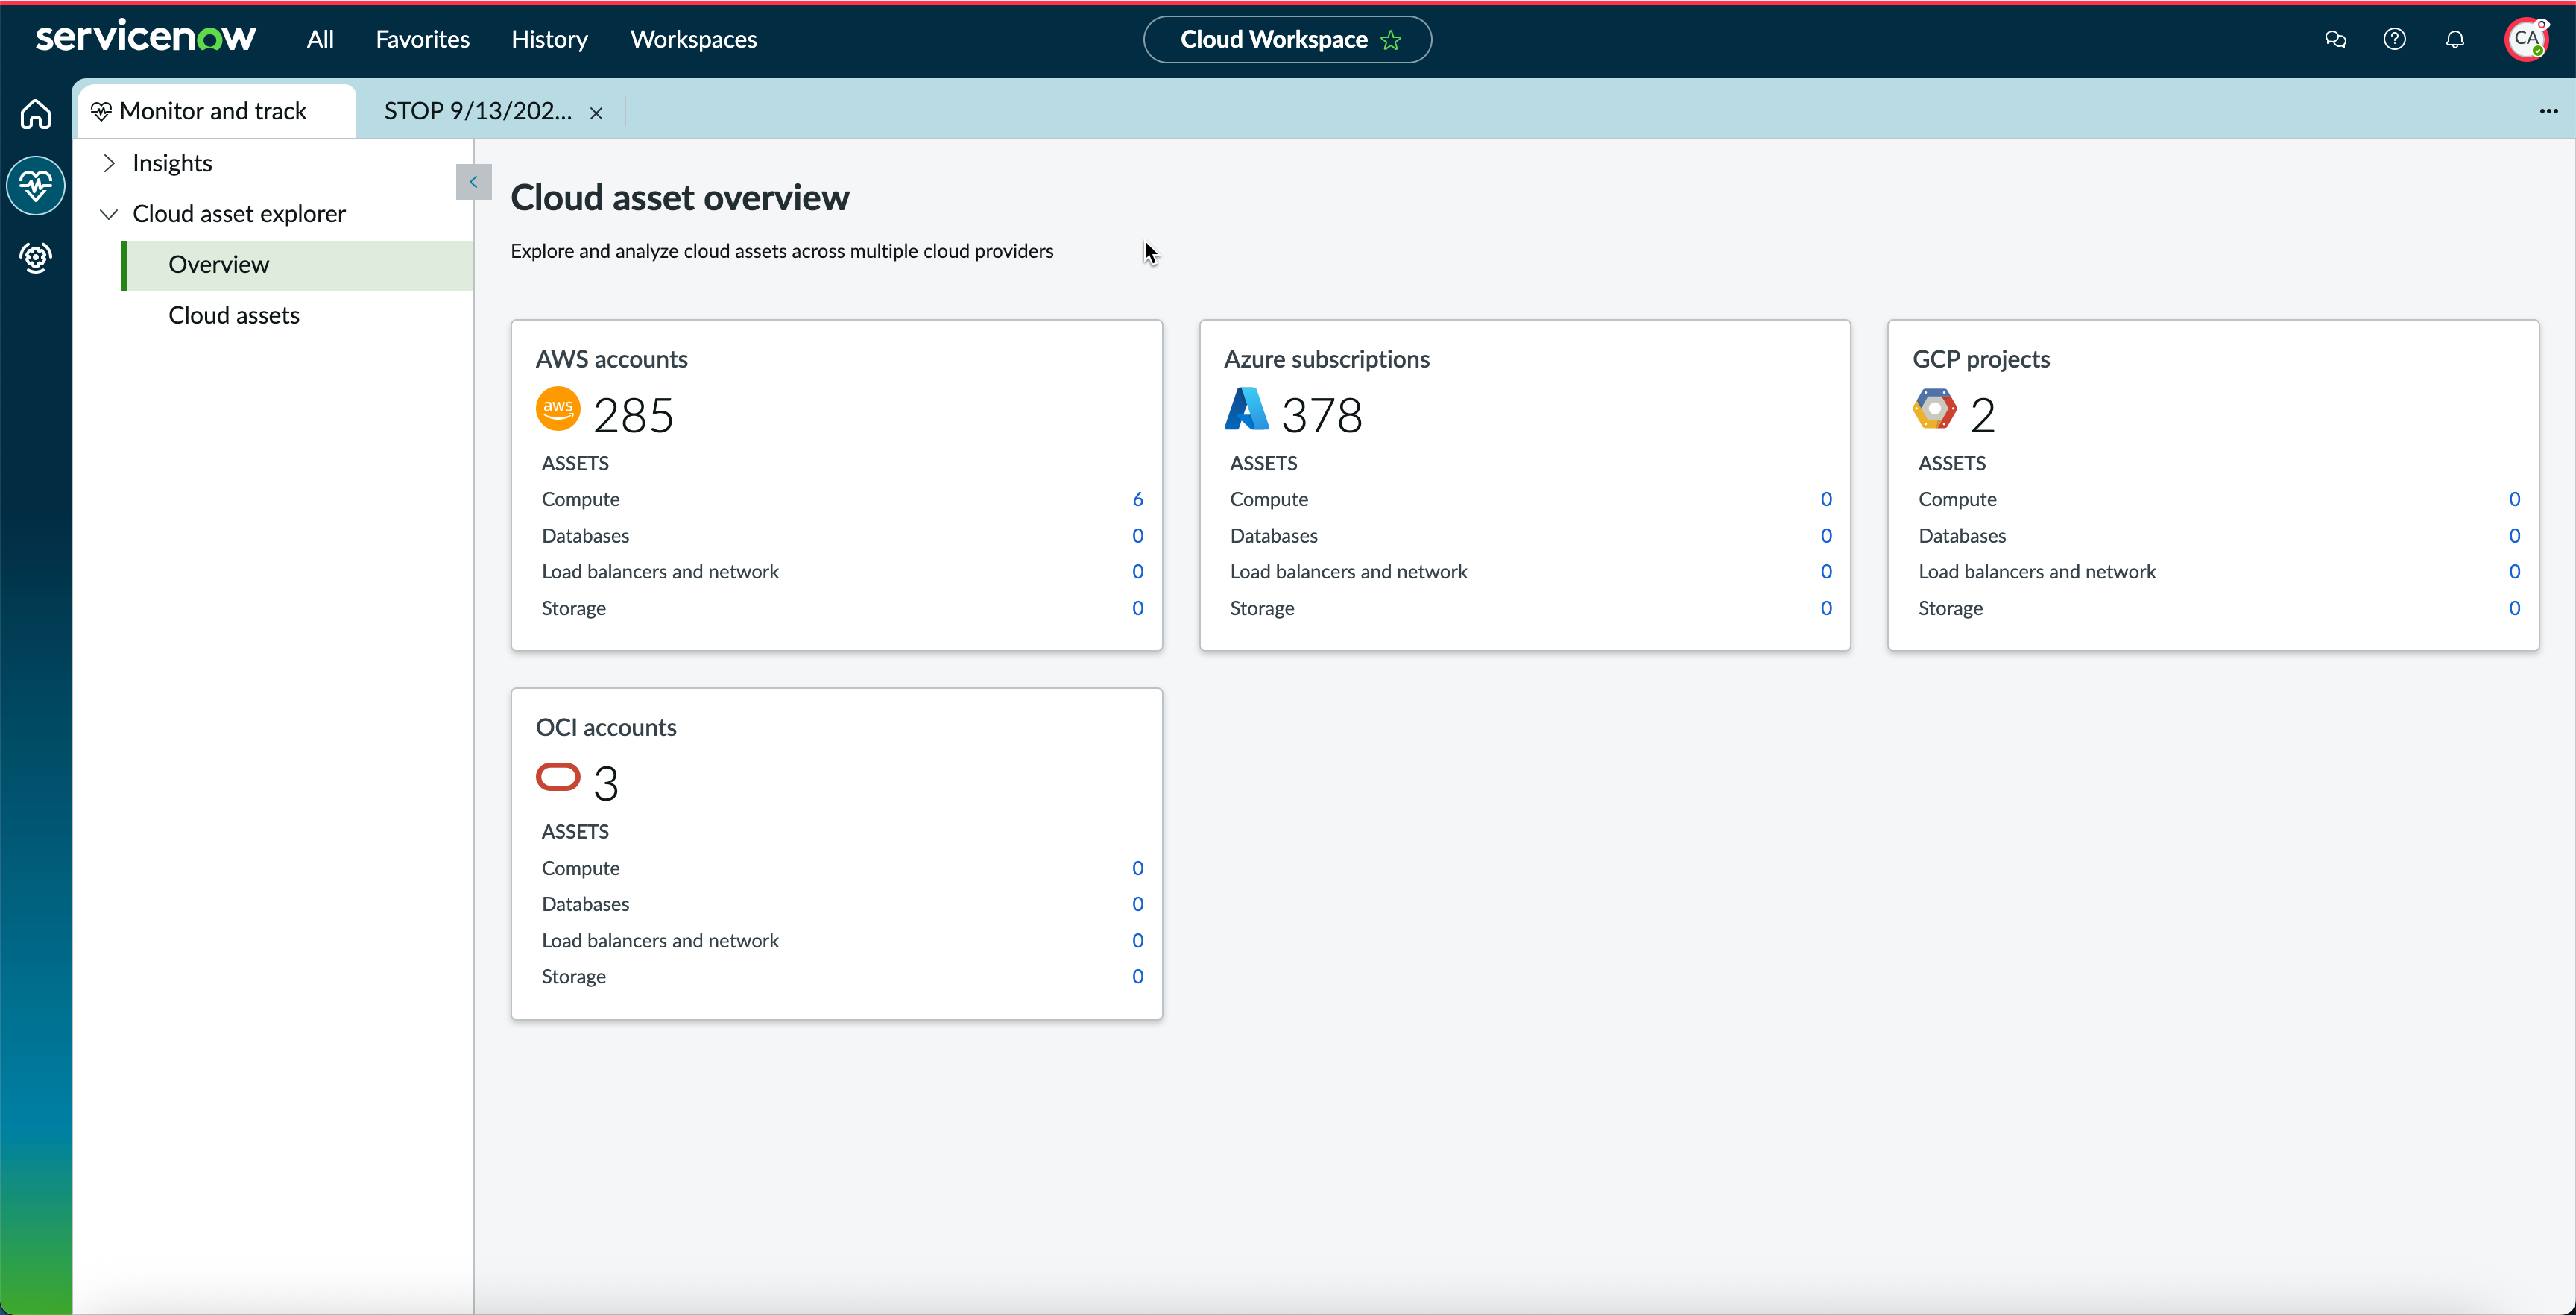Click the Azure logo icon
2576x1315 pixels.
pyautogui.click(x=1247, y=409)
